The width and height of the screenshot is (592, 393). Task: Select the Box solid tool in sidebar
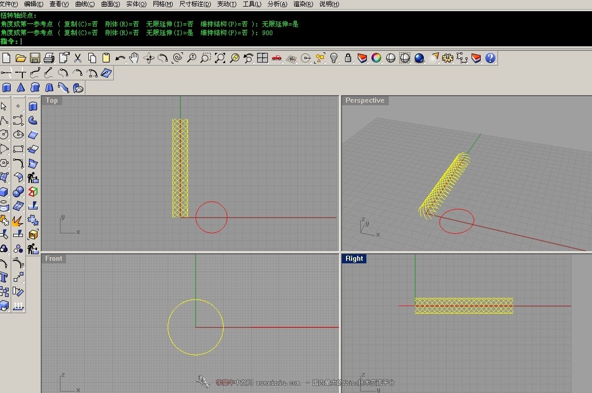(x=4, y=192)
